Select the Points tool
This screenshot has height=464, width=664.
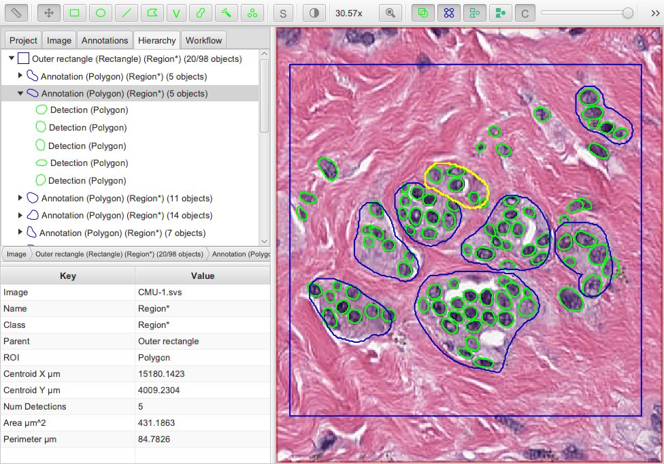(x=252, y=13)
